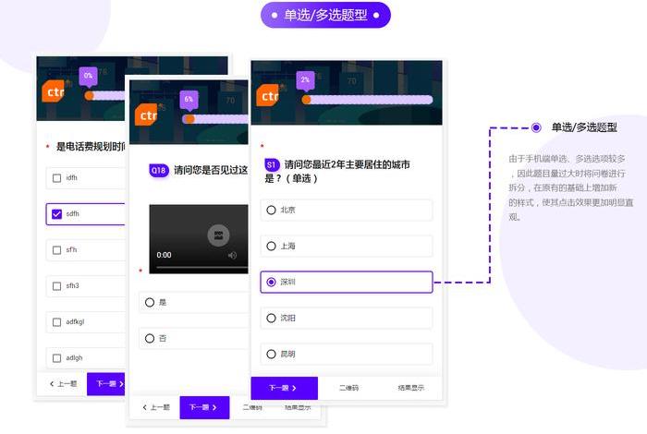Click the selected 深圳 radio option
Image resolution: width=647 pixels, height=434 pixels.
[347, 282]
